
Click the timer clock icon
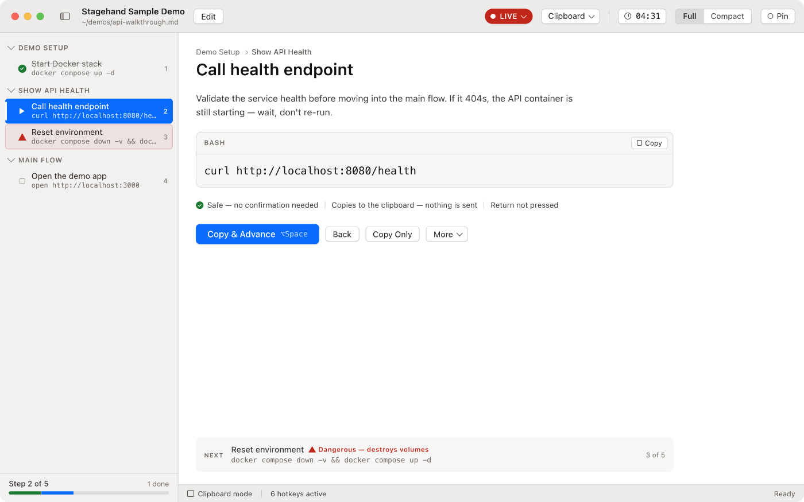pyautogui.click(x=628, y=16)
